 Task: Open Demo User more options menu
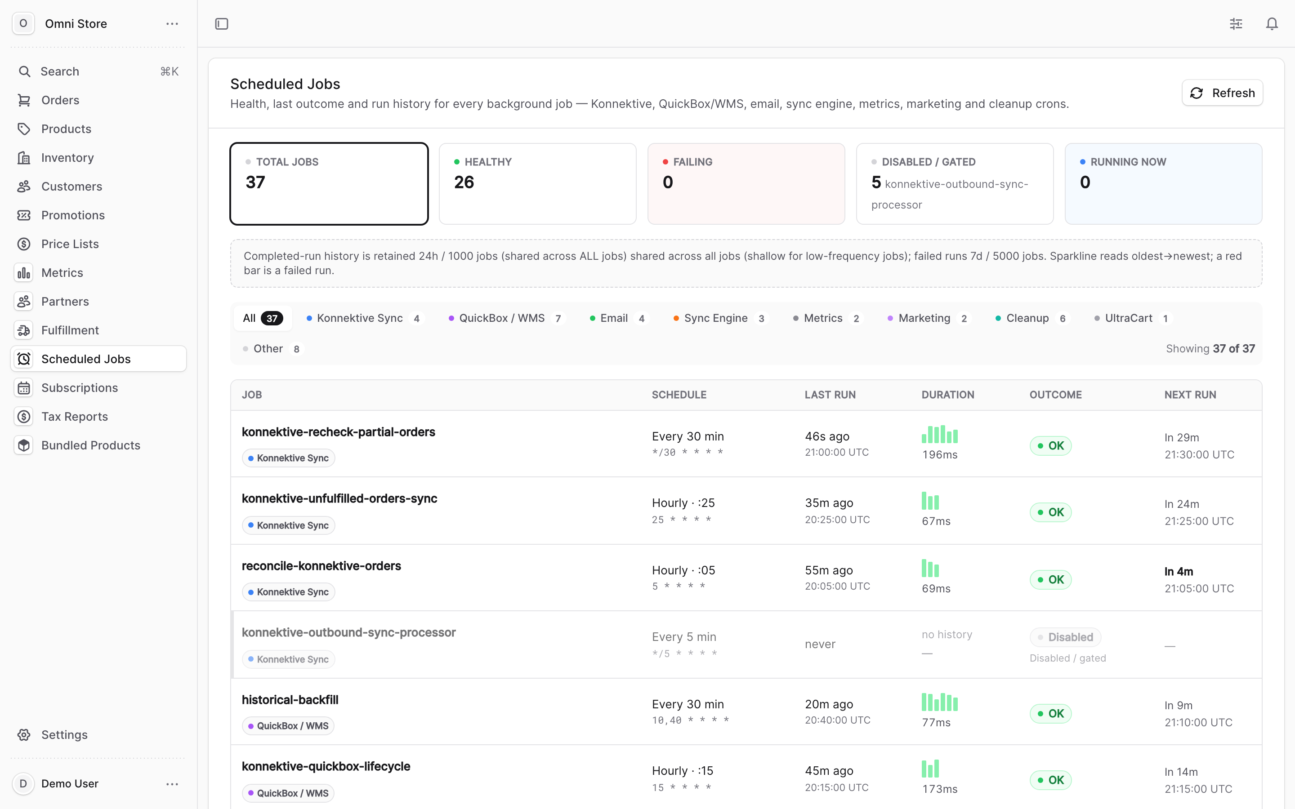[172, 784]
